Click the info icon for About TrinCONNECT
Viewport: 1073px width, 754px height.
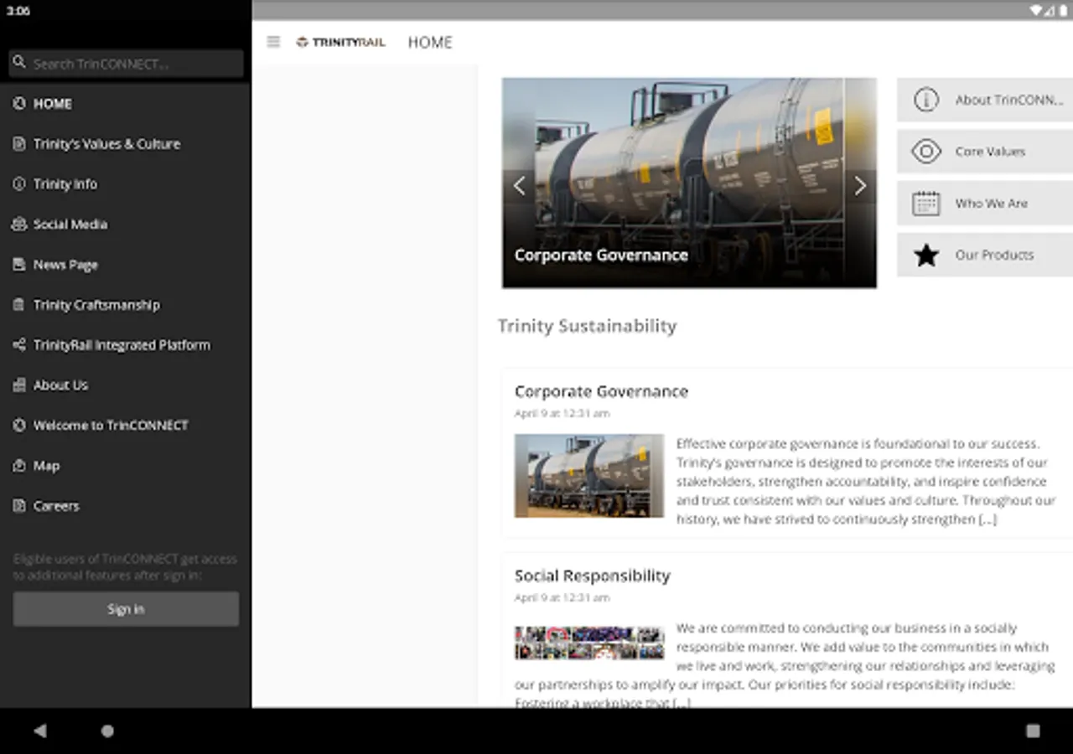coord(925,100)
